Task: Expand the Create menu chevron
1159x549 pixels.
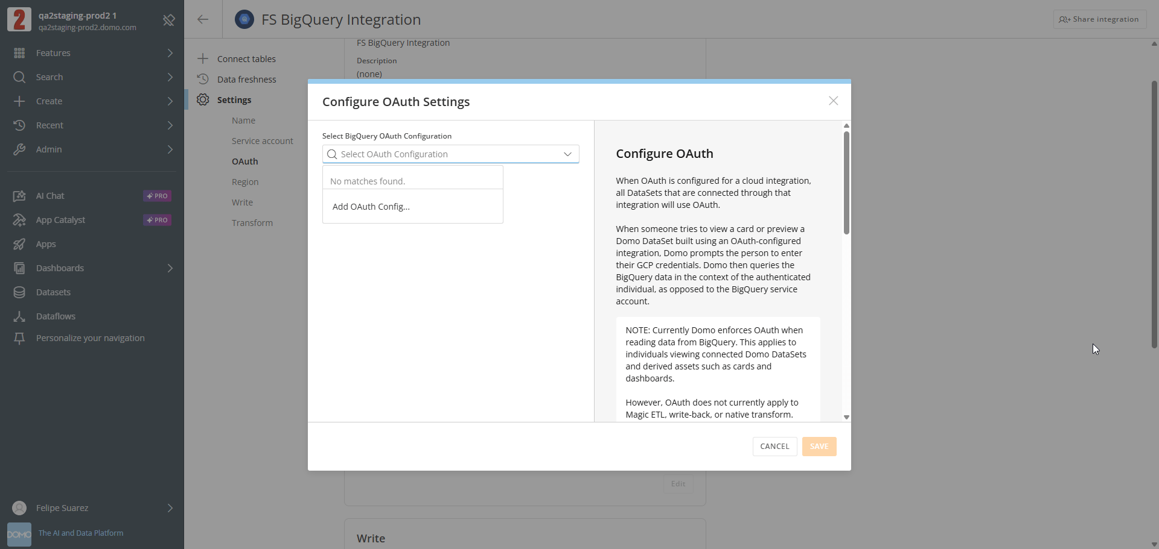Action: pos(170,101)
